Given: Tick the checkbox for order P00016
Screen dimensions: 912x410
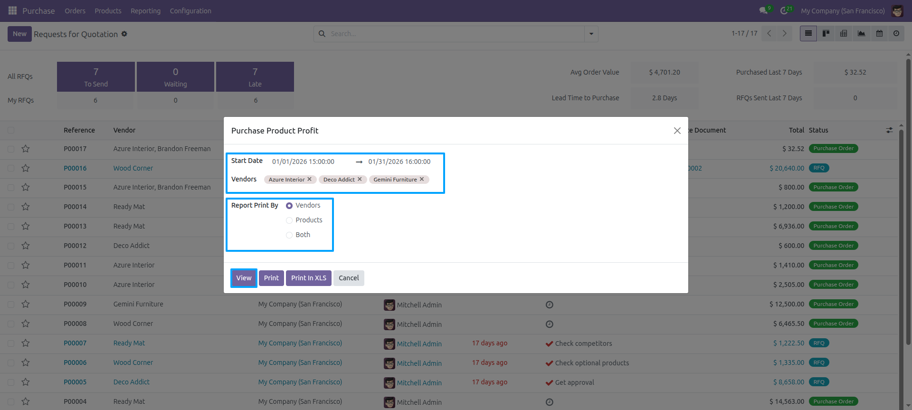Looking at the screenshot, I should pos(11,168).
